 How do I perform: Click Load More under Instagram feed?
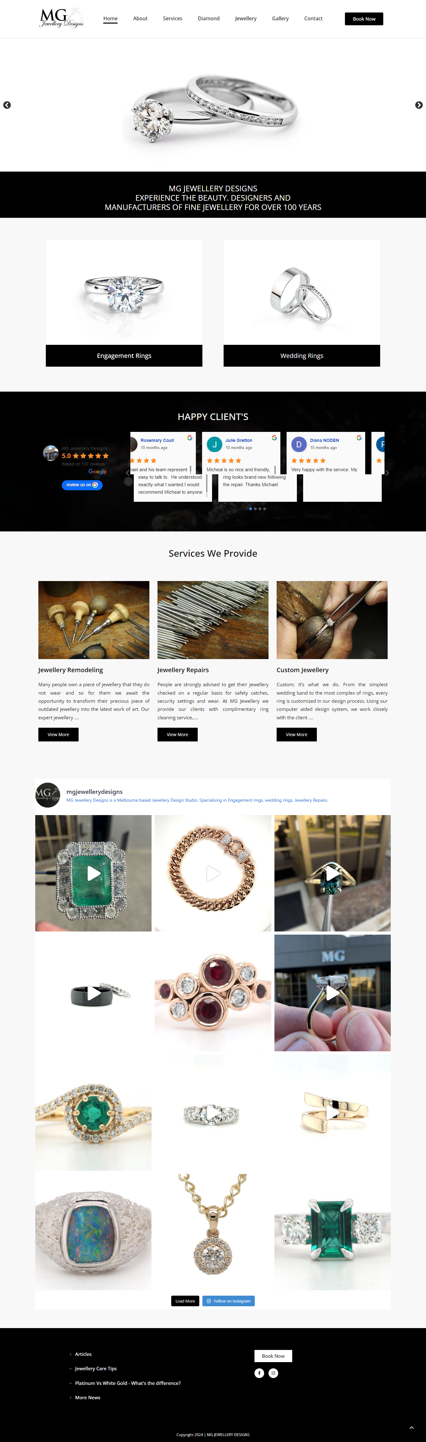pyautogui.click(x=185, y=1300)
